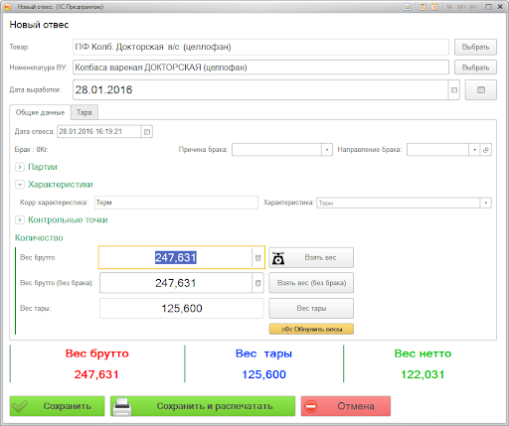The image size is (509, 426).
Task: Click the yellow Обнулить весы button
Action: point(311,329)
